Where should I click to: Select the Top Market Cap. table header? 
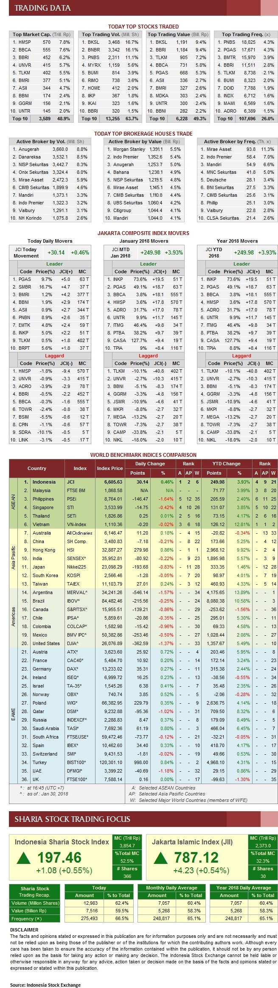[x=42, y=34]
